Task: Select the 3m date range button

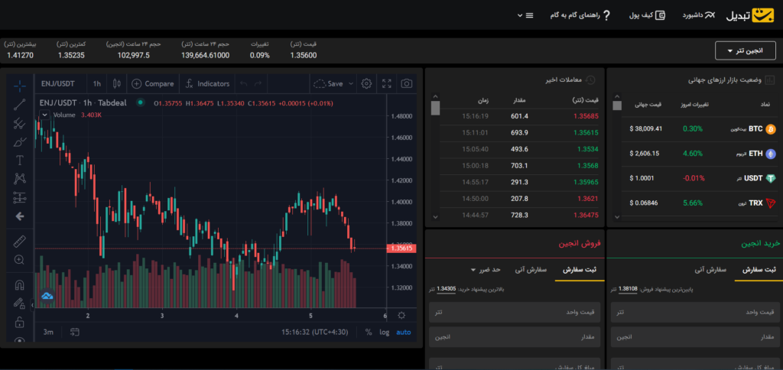Action: tap(48, 332)
